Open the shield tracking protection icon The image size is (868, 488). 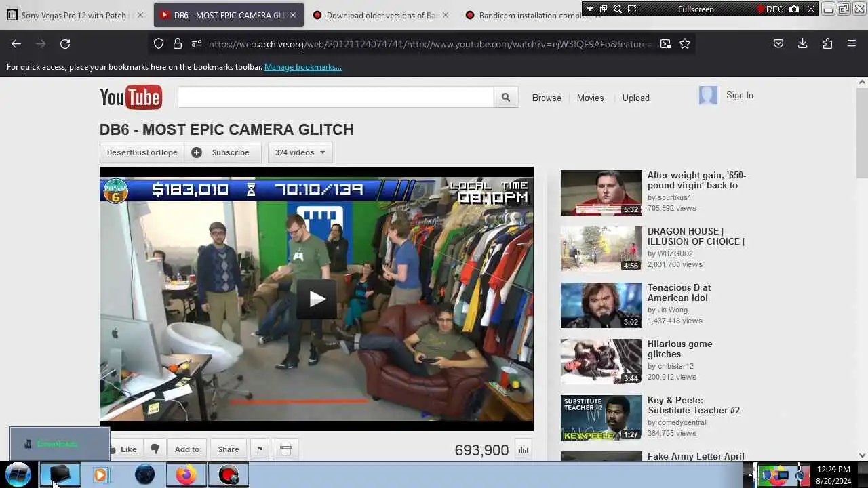coord(159,43)
